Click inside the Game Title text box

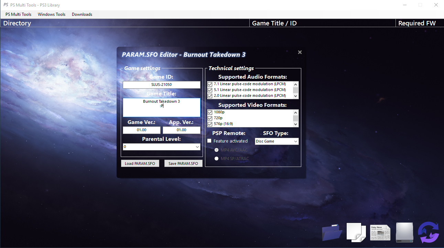(162, 108)
